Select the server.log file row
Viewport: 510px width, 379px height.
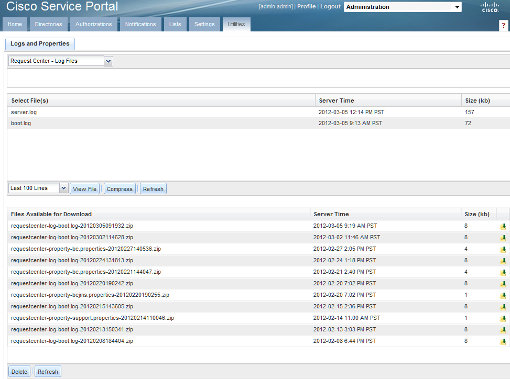coord(258,112)
